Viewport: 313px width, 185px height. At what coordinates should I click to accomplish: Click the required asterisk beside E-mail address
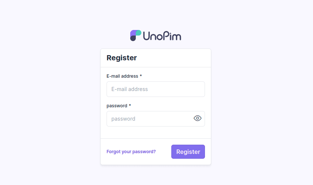pos(141,75)
